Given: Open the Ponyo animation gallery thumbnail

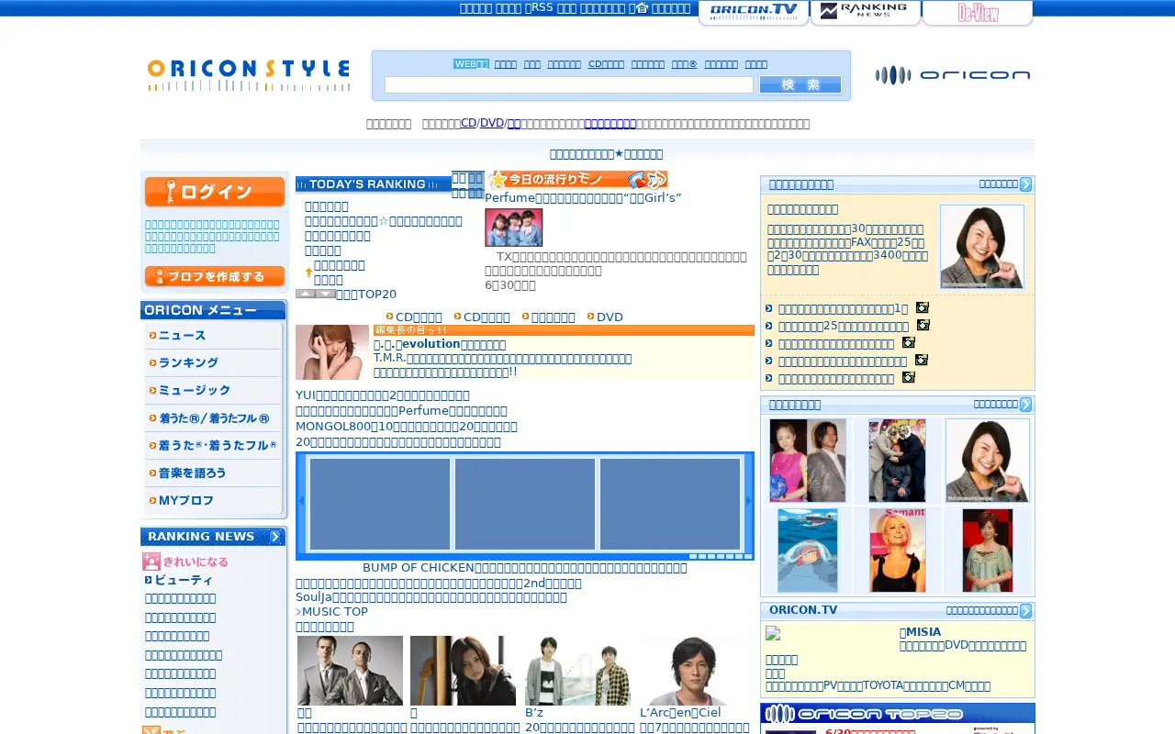Looking at the screenshot, I should tap(808, 550).
